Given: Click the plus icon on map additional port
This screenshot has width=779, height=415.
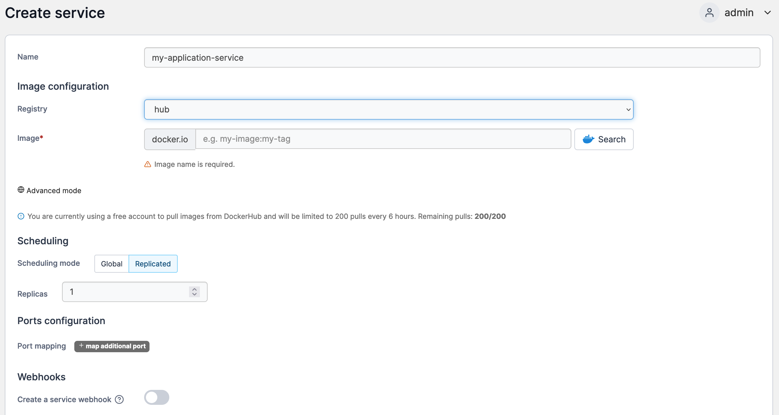Looking at the screenshot, I should point(81,345).
